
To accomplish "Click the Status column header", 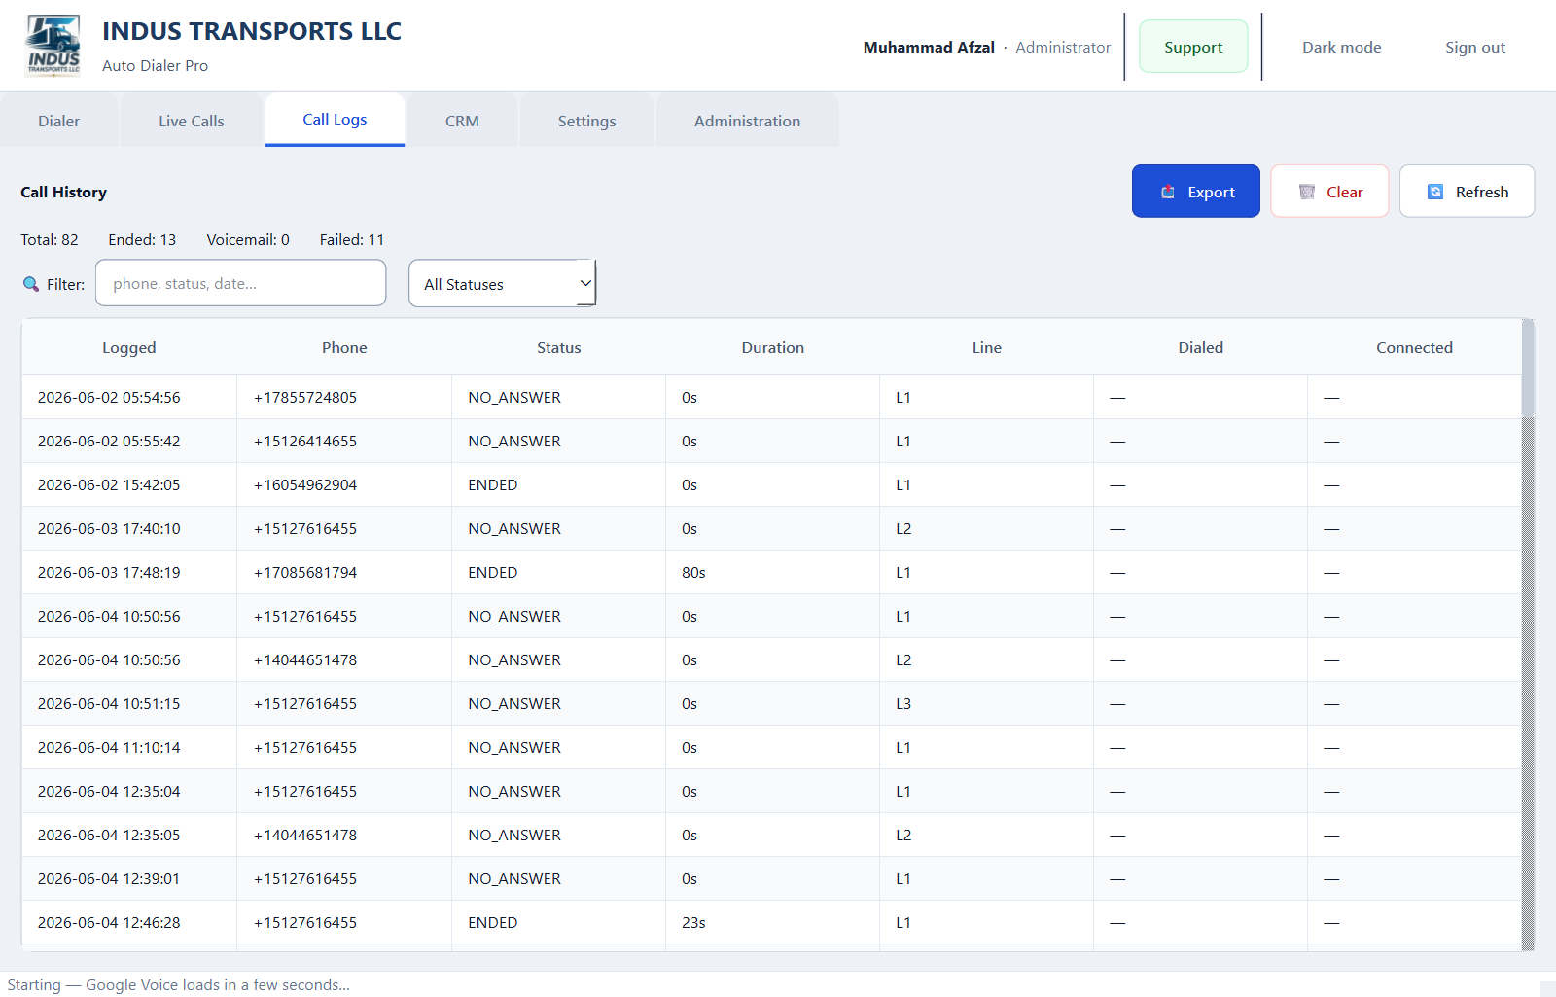I will pos(558,347).
